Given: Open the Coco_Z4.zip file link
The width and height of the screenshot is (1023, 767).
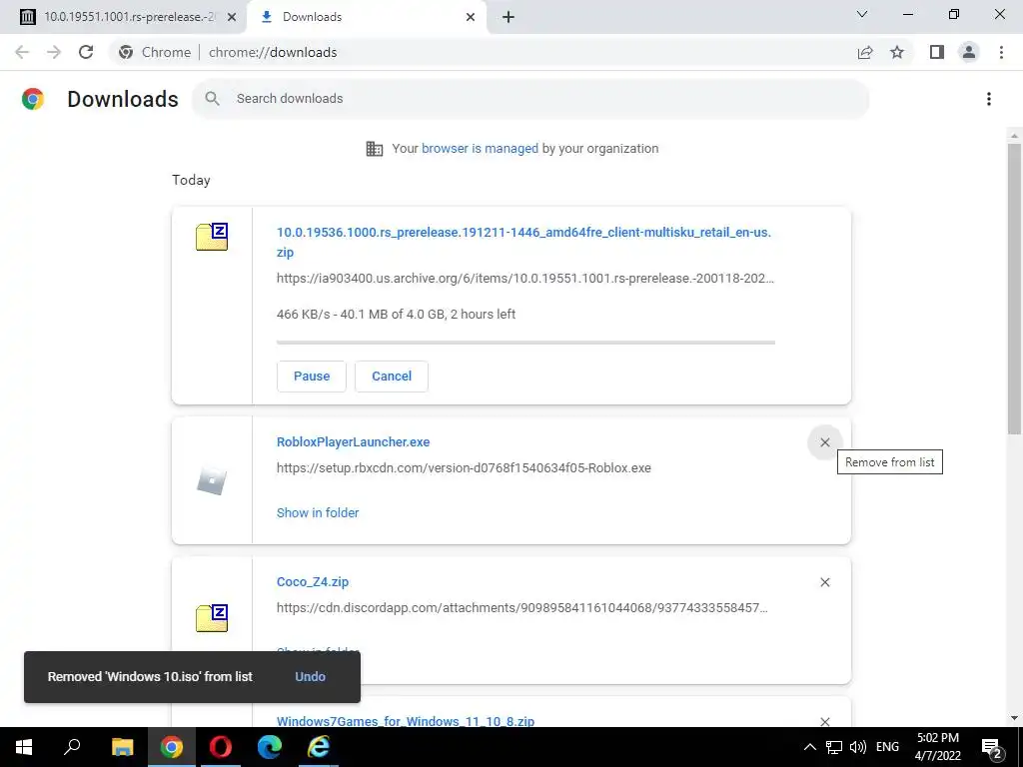Looking at the screenshot, I should [313, 582].
